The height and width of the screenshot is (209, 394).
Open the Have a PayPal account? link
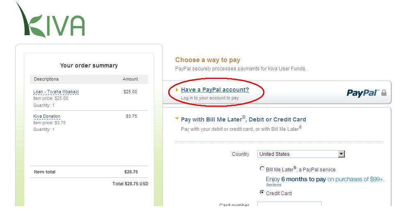pyautogui.click(x=215, y=90)
